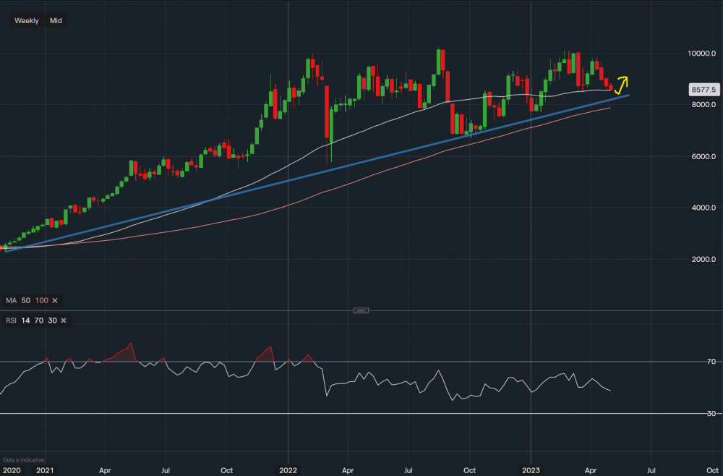Image resolution: width=723 pixels, height=476 pixels.
Task: Remove the RSI indicator with its X
Action: [64, 320]
